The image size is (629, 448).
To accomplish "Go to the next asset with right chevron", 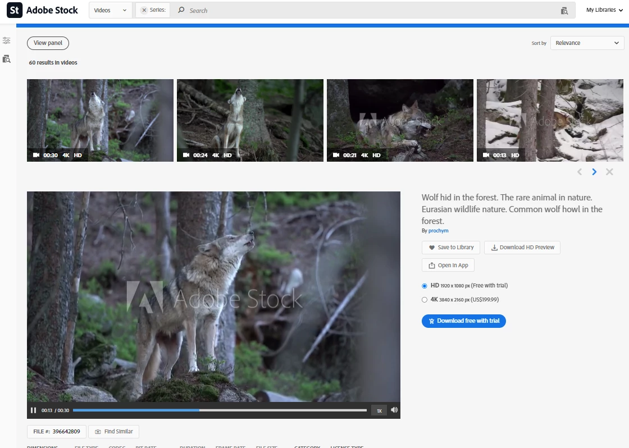I will (x=594, y=172).
